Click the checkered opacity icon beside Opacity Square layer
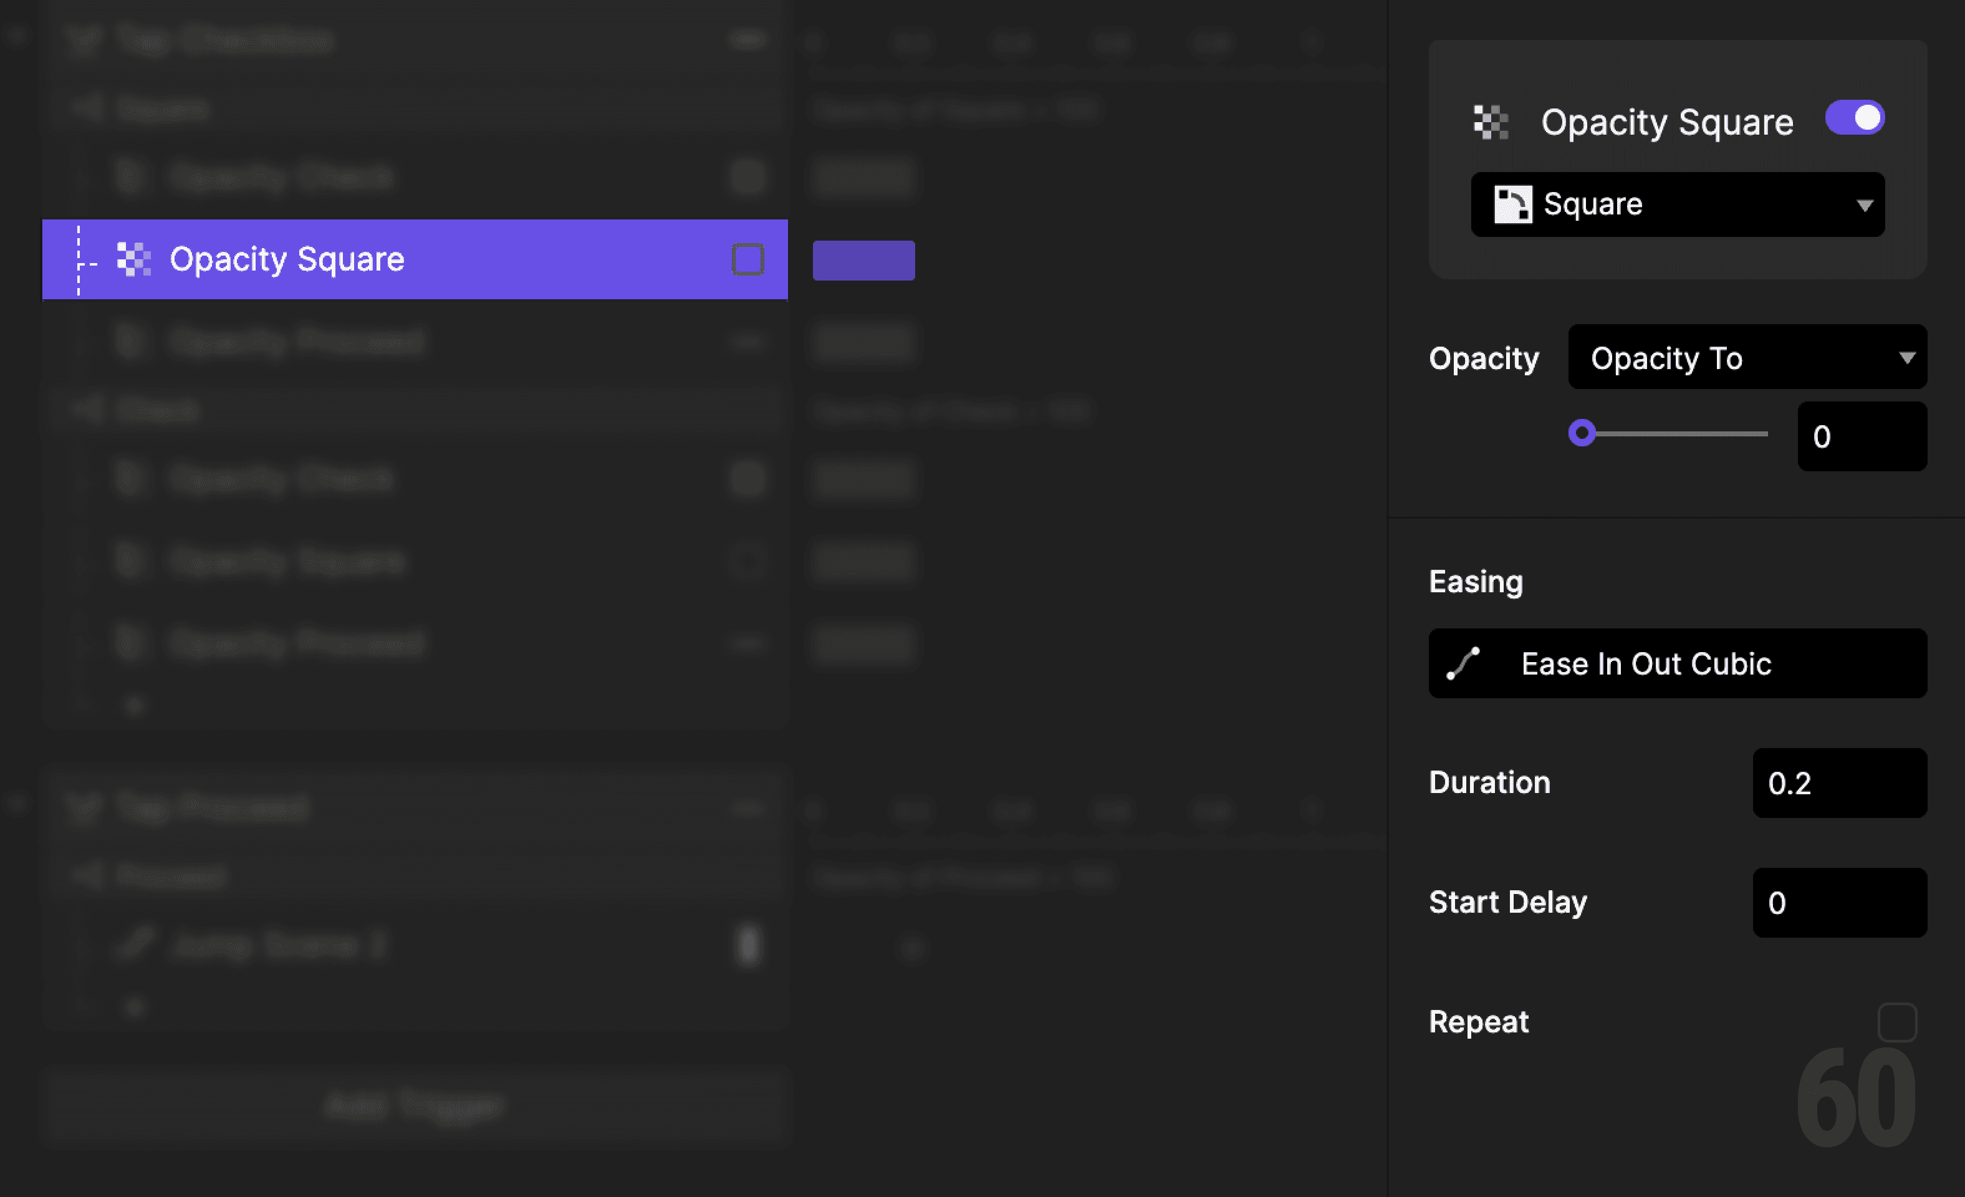Screen dimensions: 1965x1197 pos(132,259)
